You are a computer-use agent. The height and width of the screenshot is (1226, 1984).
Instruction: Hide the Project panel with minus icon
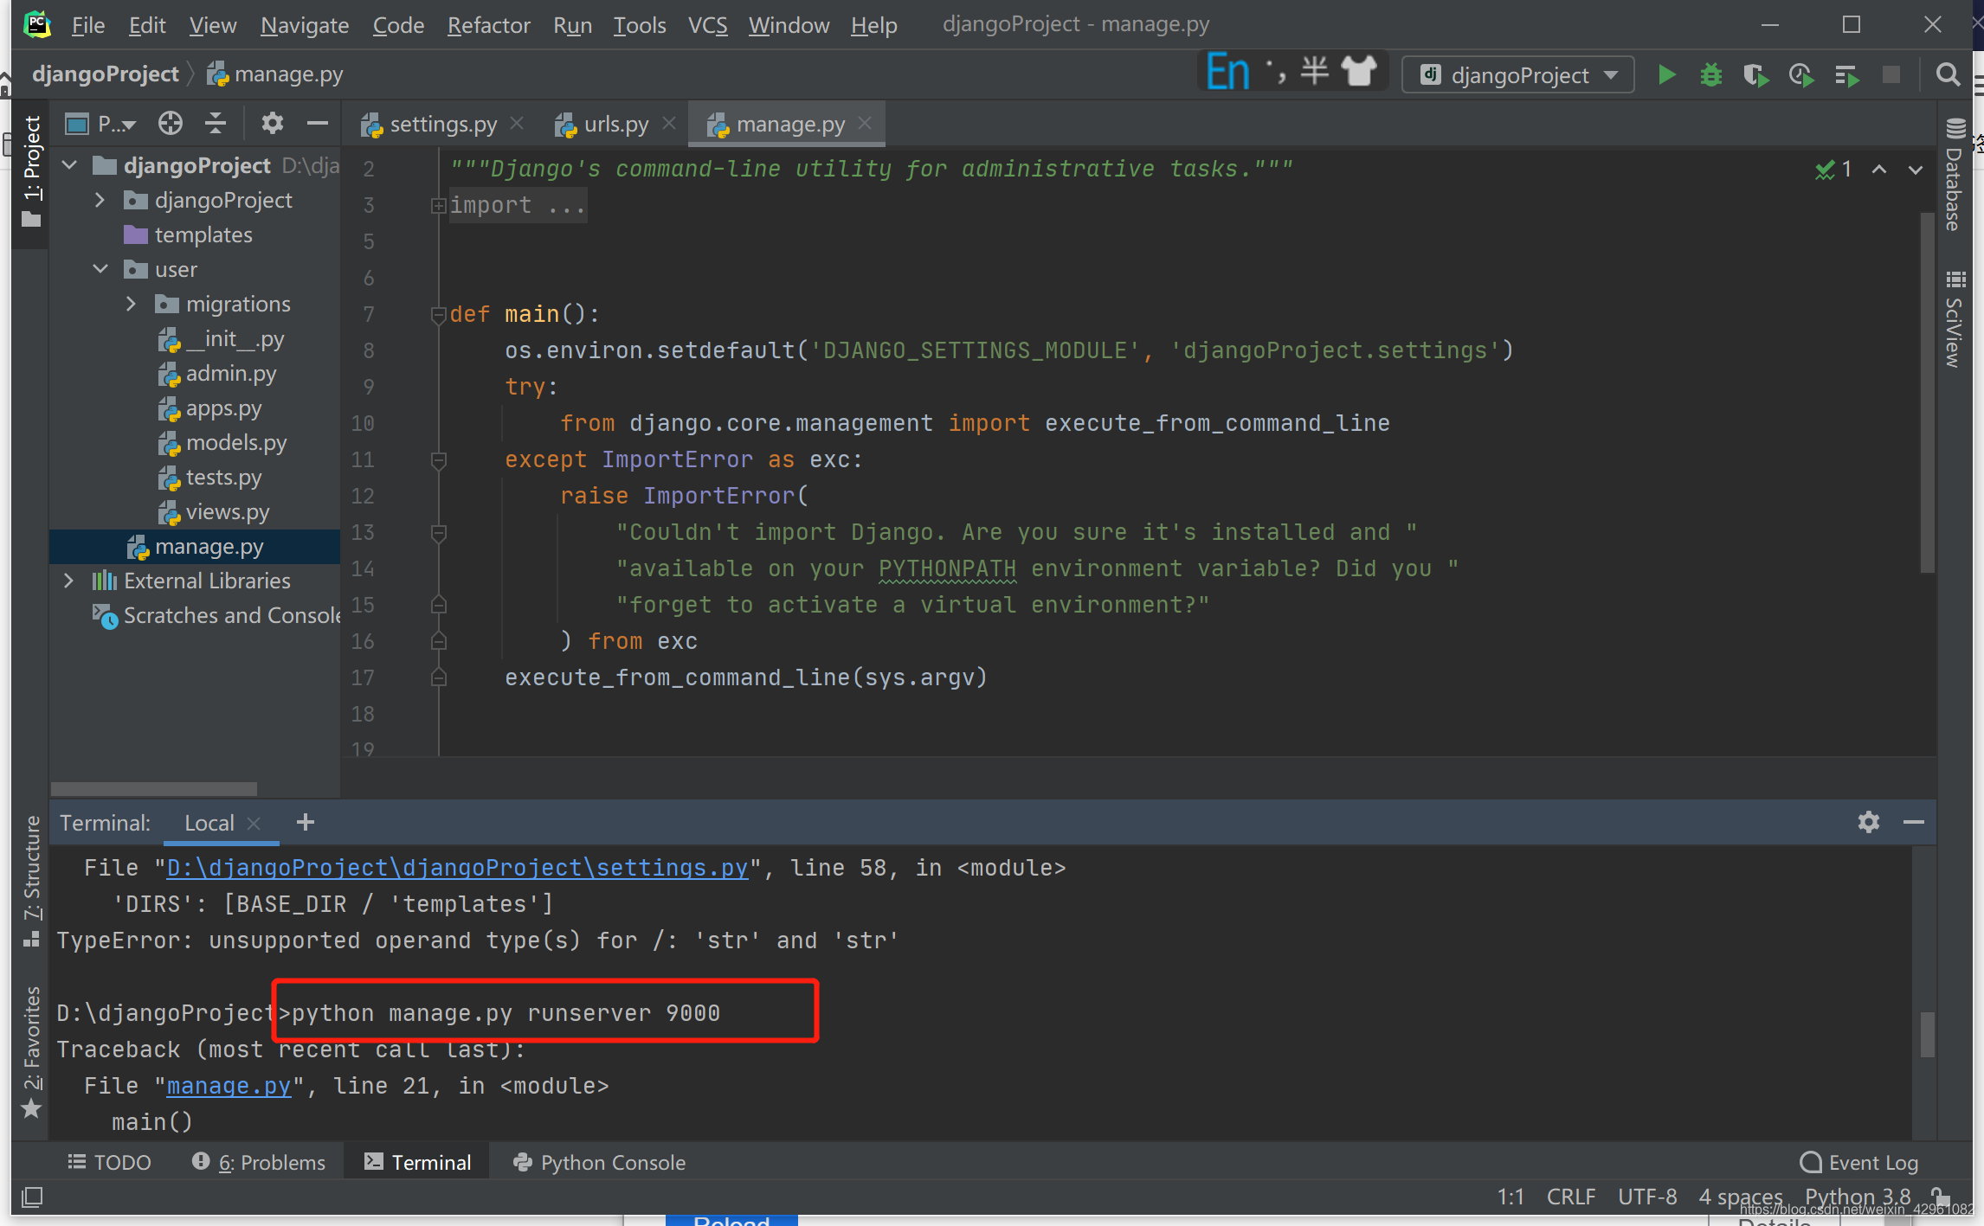[318, 124]
